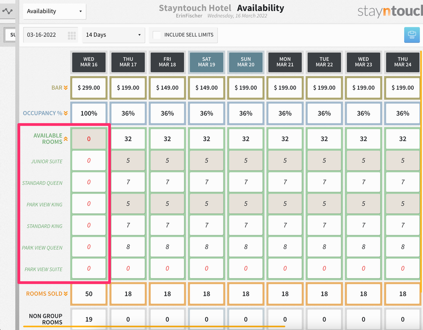Viewport: 423px width, 330px height.
Task: Select the WED MAR 23 column header
Action: click(x=363, y=62)
